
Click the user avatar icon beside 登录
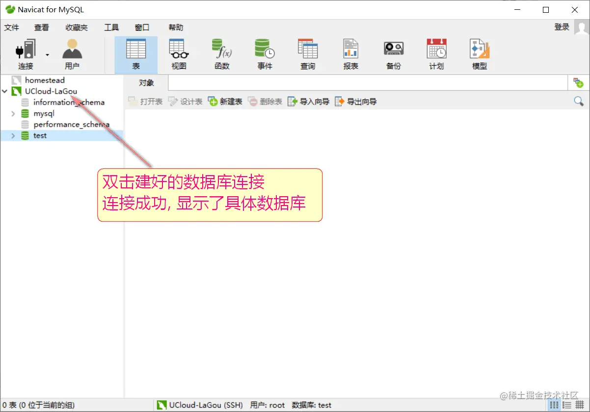581,27
